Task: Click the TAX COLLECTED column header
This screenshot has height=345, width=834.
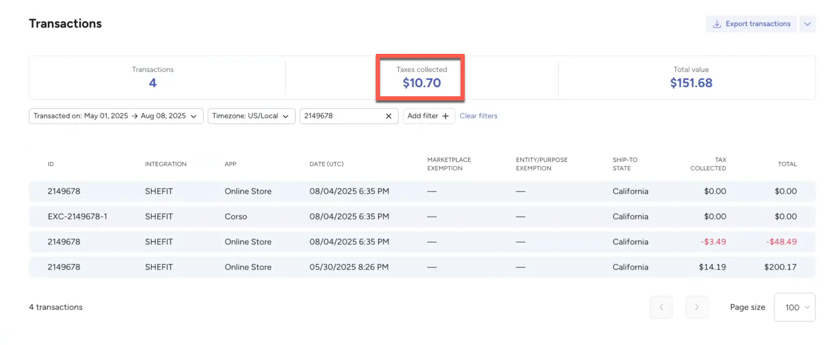Action: 708,164
